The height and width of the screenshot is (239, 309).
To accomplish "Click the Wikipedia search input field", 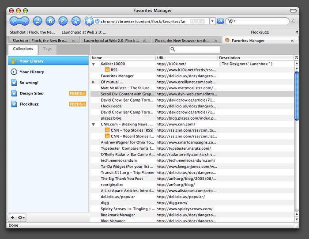I will point(261,21).
